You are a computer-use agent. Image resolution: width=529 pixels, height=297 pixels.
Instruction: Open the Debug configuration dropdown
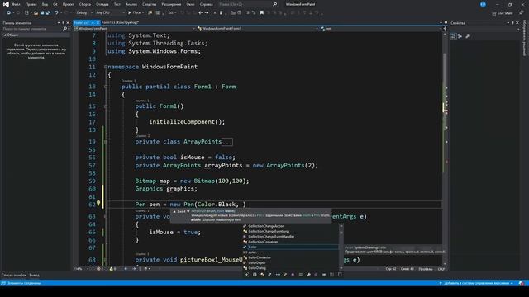click(x=84, y=13)
